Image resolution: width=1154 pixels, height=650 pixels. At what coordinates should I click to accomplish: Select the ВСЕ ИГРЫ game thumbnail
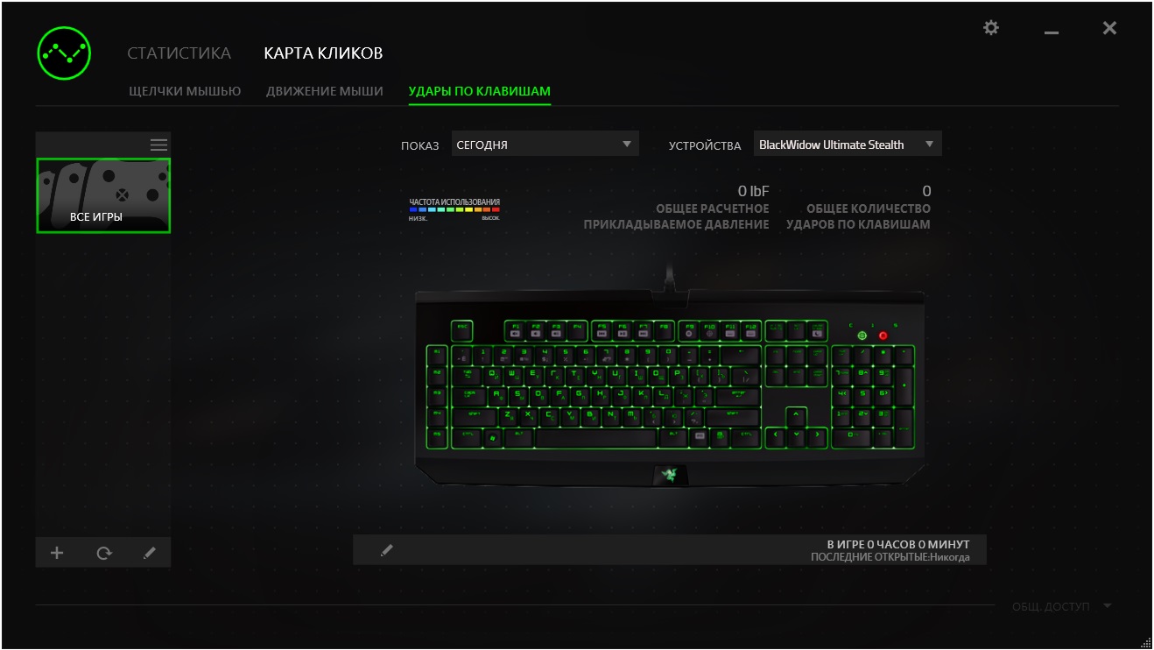tap(103, 195)
